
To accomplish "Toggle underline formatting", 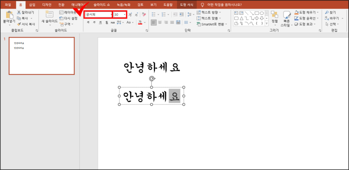I will (x=100, y=22).
